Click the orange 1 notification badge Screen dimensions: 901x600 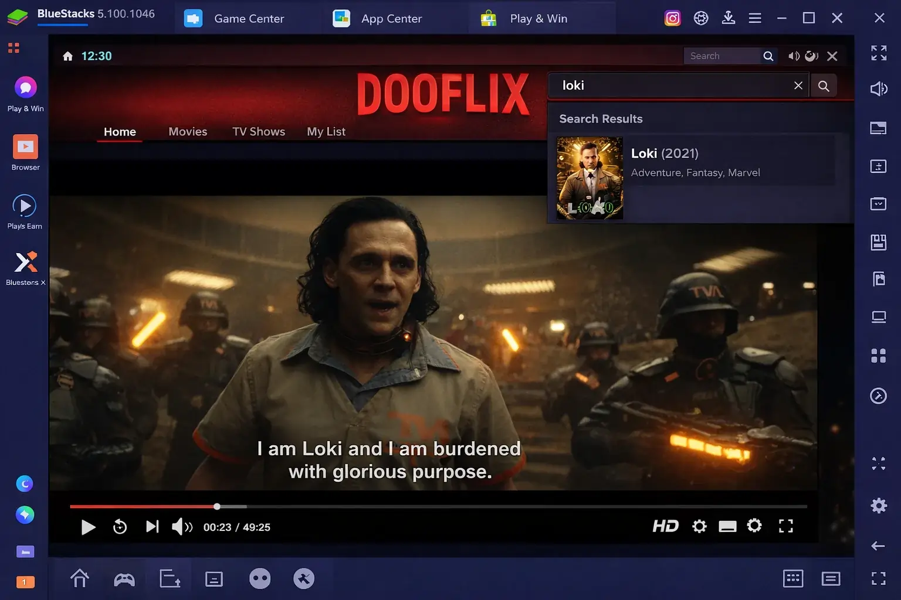(x=25, y=582)
